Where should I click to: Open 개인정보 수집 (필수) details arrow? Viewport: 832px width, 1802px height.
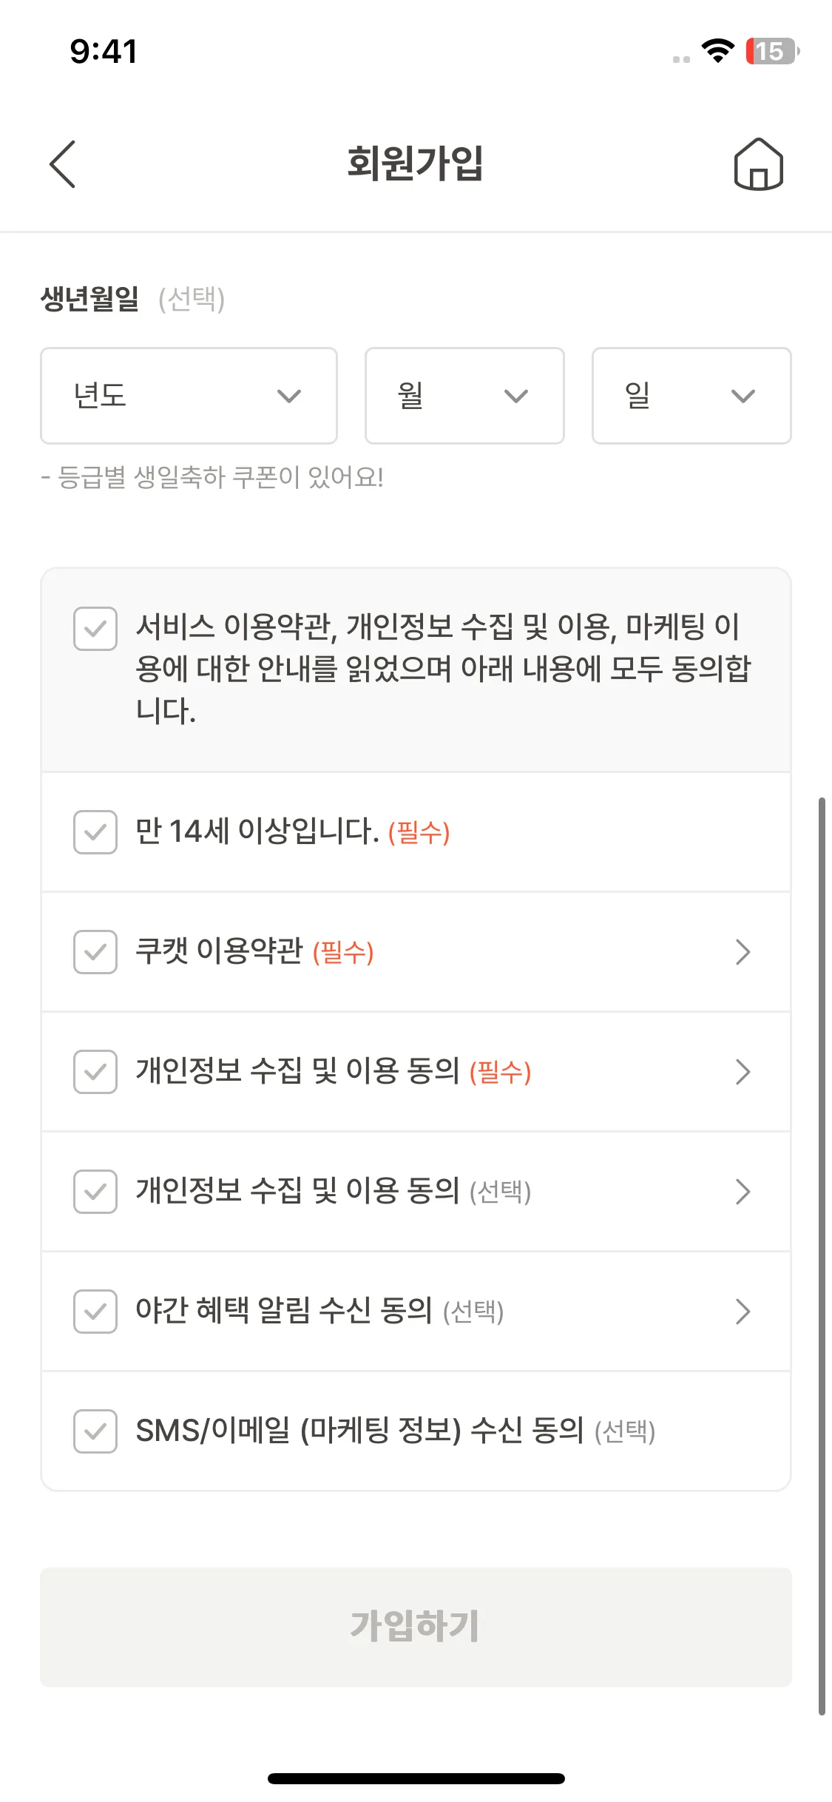point(743,1072)
